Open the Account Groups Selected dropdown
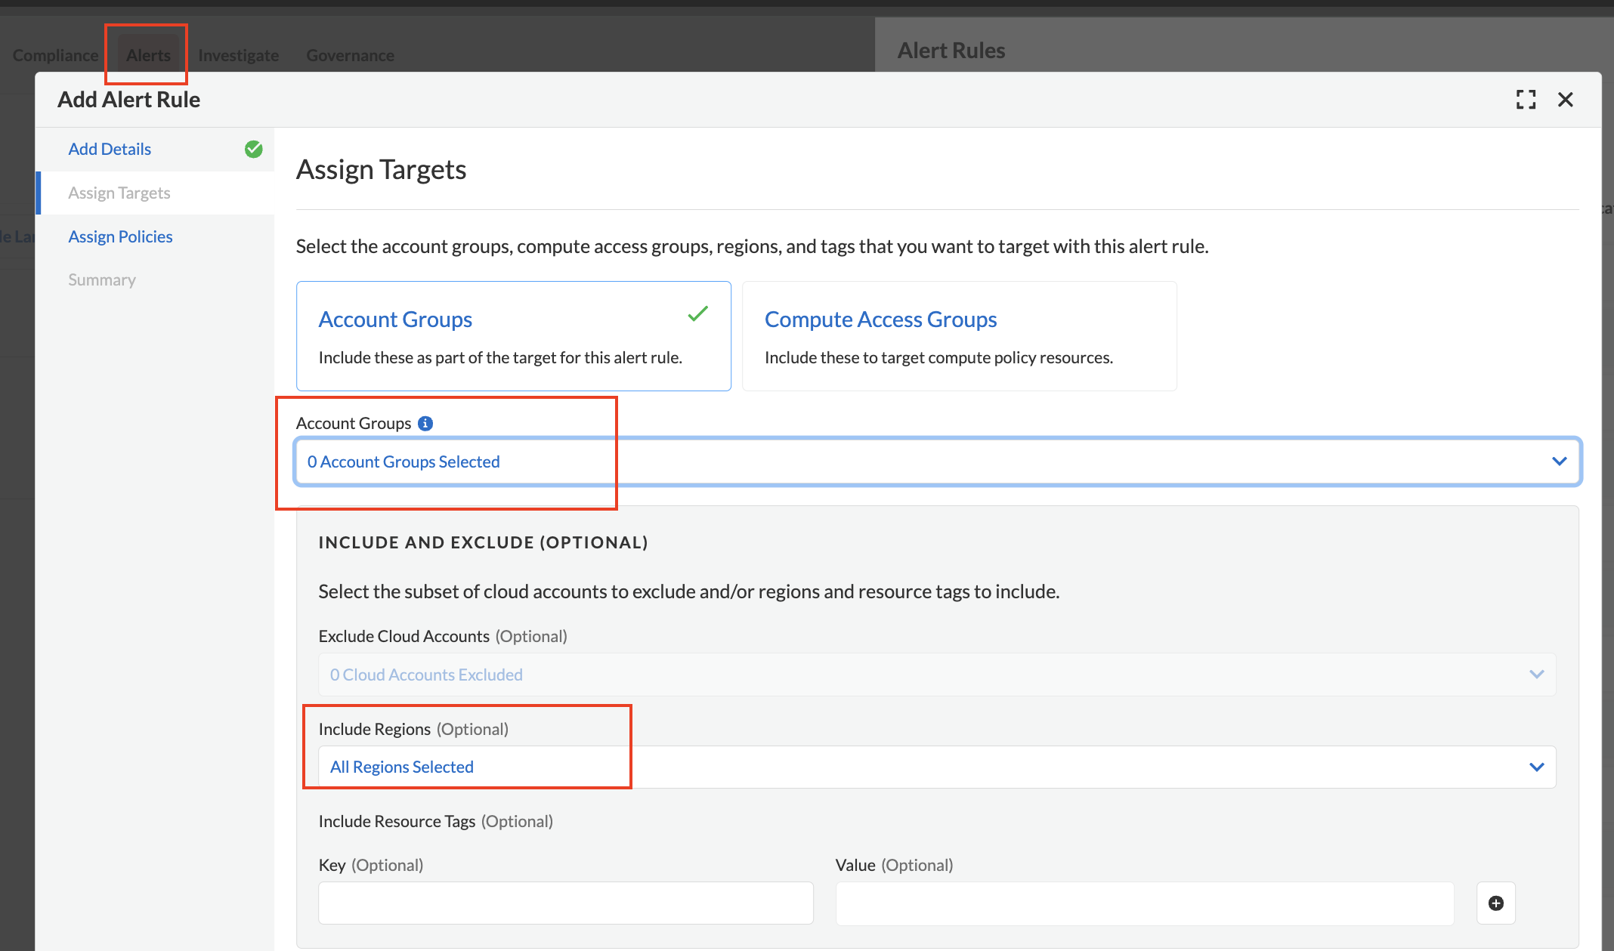The width and height of the screenshot is (1614, 951). coord(937,462)
